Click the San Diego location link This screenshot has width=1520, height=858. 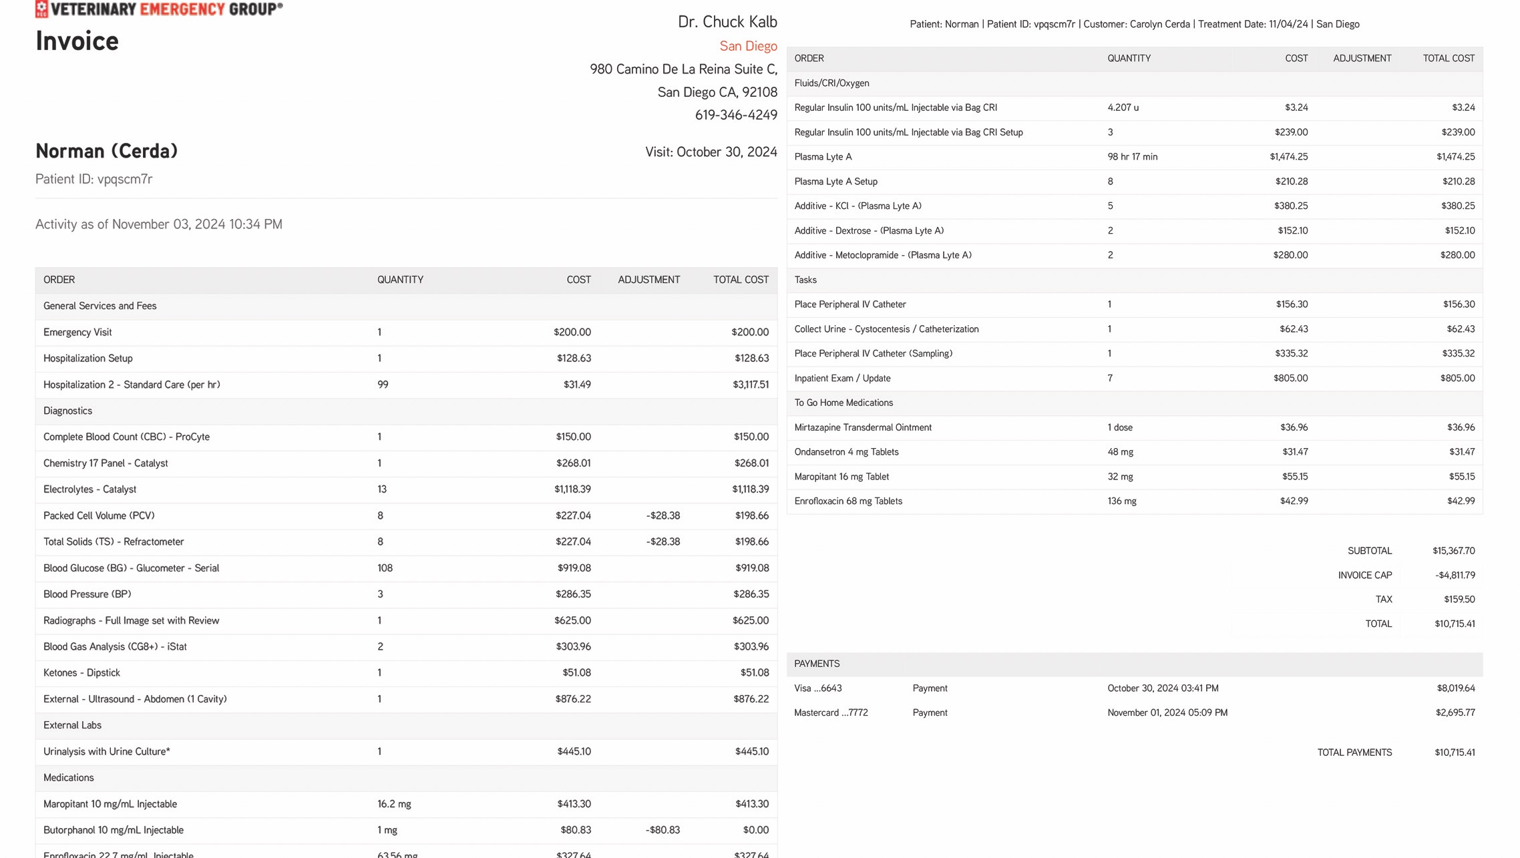click(x=748, y=46)
